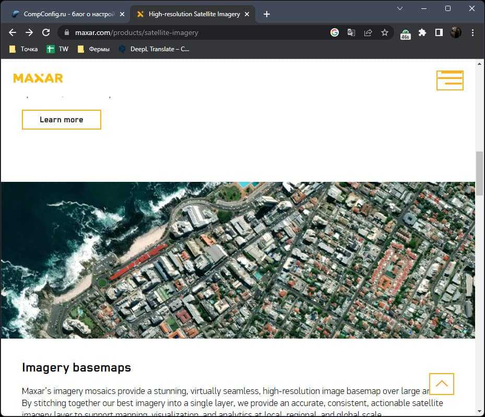
Task: Go back to previous page
Action: point(13,32)
